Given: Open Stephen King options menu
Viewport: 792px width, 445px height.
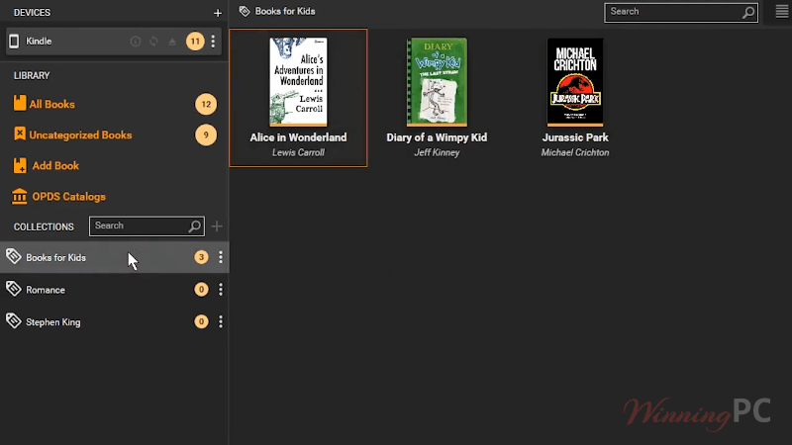Looking at the screenshot, I should point(221,322).
